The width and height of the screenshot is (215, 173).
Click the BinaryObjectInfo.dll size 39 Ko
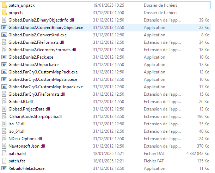point(204,20)
